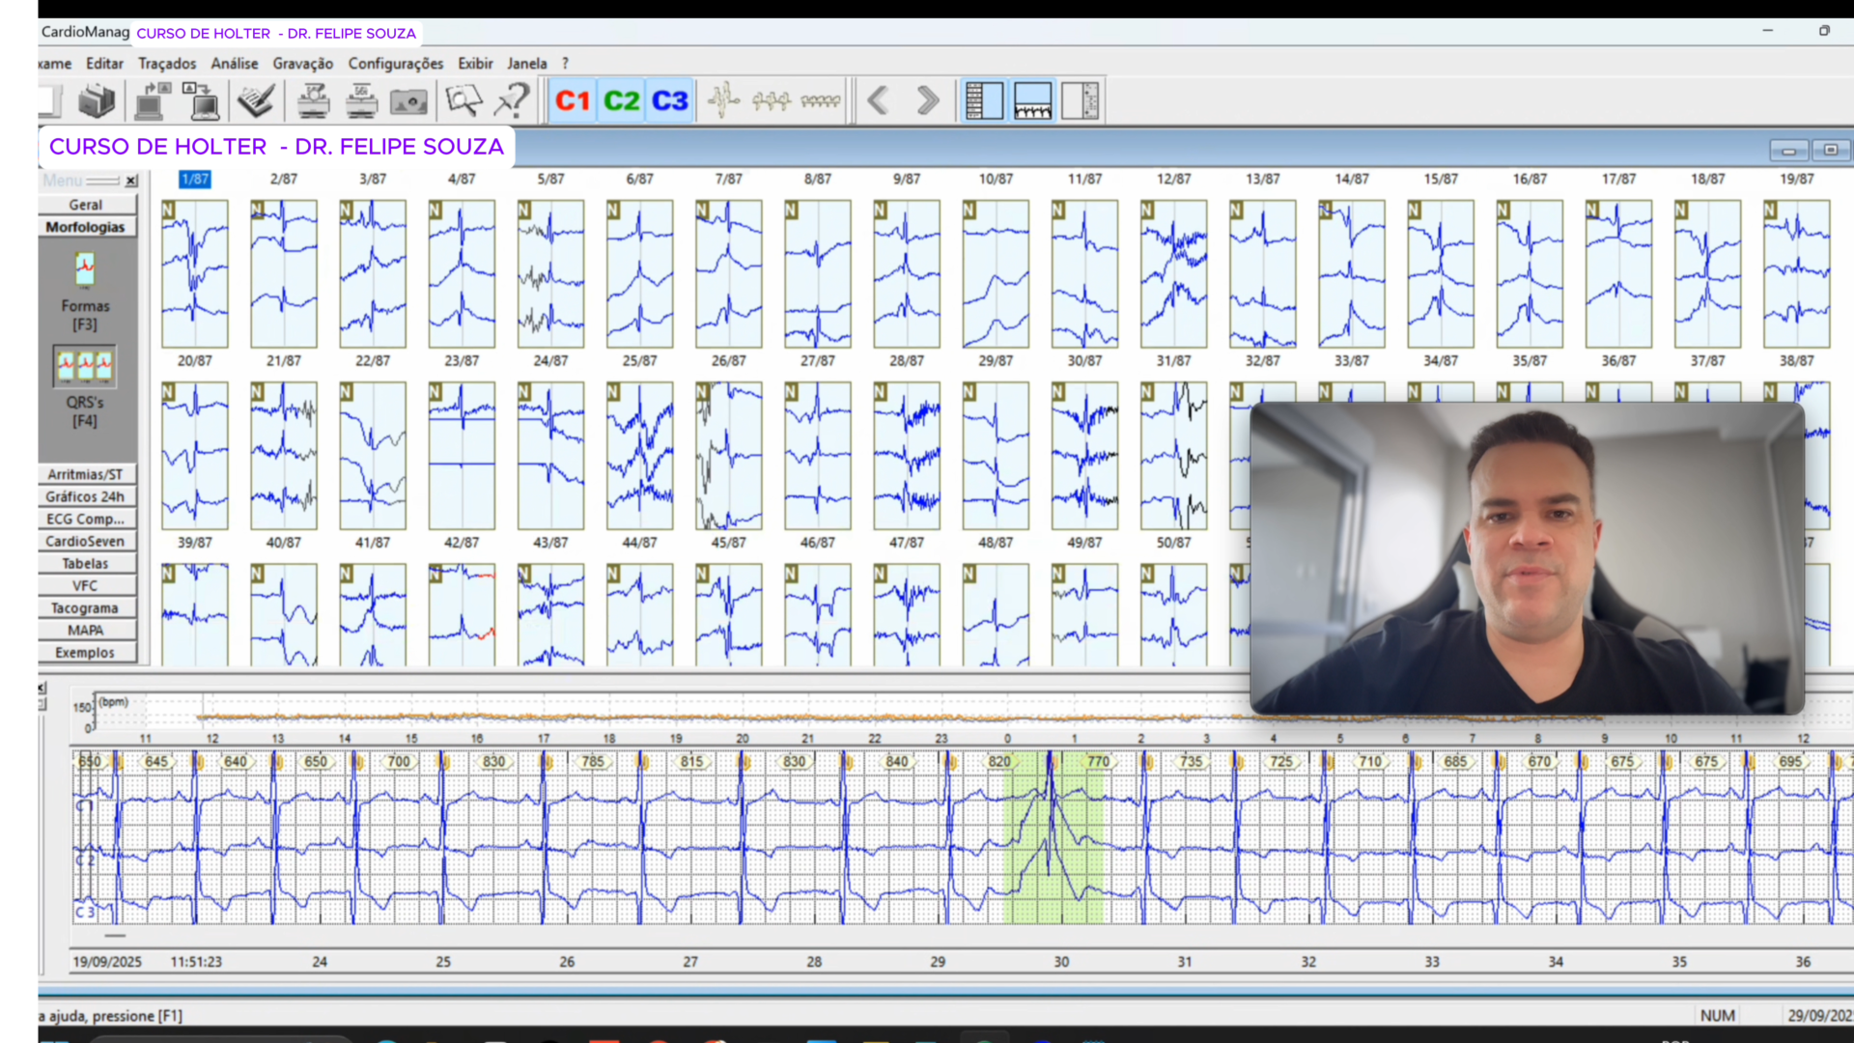Click the context help question-mark icon
The height and width of the screenshot is (1043, 1854).
(512, 100)
